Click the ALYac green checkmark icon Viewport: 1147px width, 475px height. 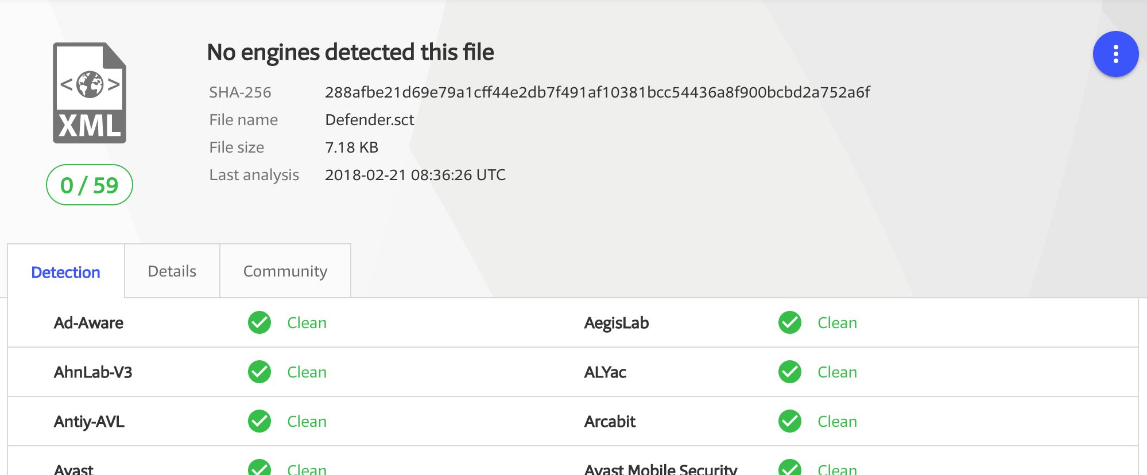click(x=790, y=372)
